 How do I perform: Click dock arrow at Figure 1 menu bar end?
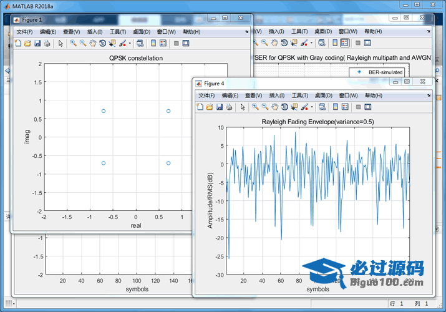pyautogui.click(x=246, y=32)
